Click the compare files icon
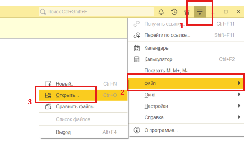Image resolution: width=245 pixels, height=163 pixels. coord(48,107)
